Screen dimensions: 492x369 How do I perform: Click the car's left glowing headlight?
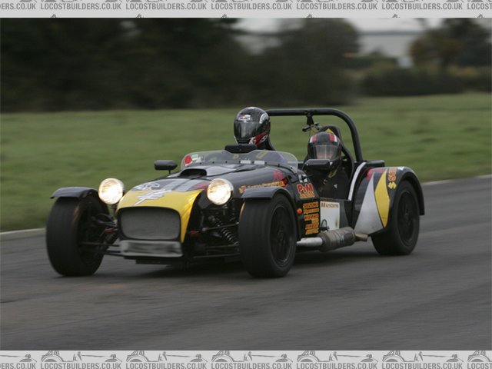111,191
